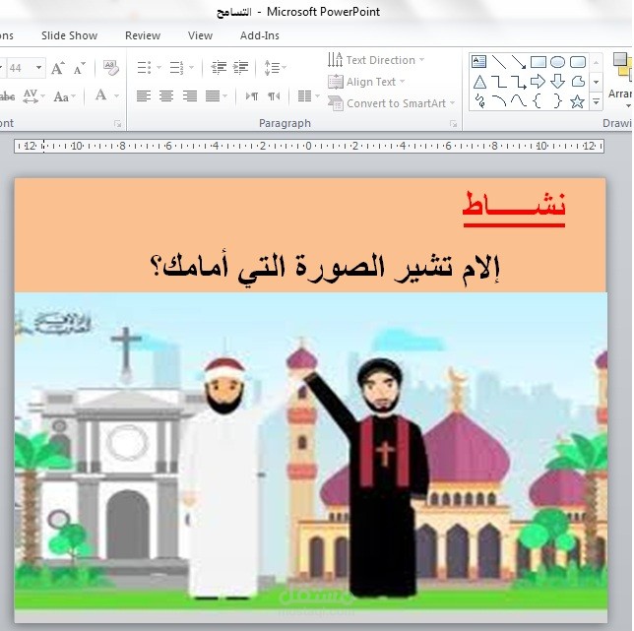Open the Paragraph dialog launcher
The width and height of the screenshot is (634, 631).
coord(454,124)
